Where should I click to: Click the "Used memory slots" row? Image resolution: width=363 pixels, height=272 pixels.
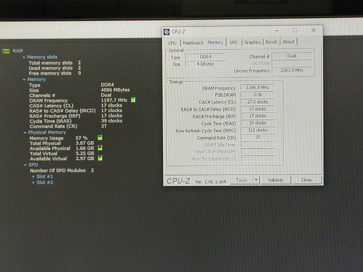[x=55, y=68]
